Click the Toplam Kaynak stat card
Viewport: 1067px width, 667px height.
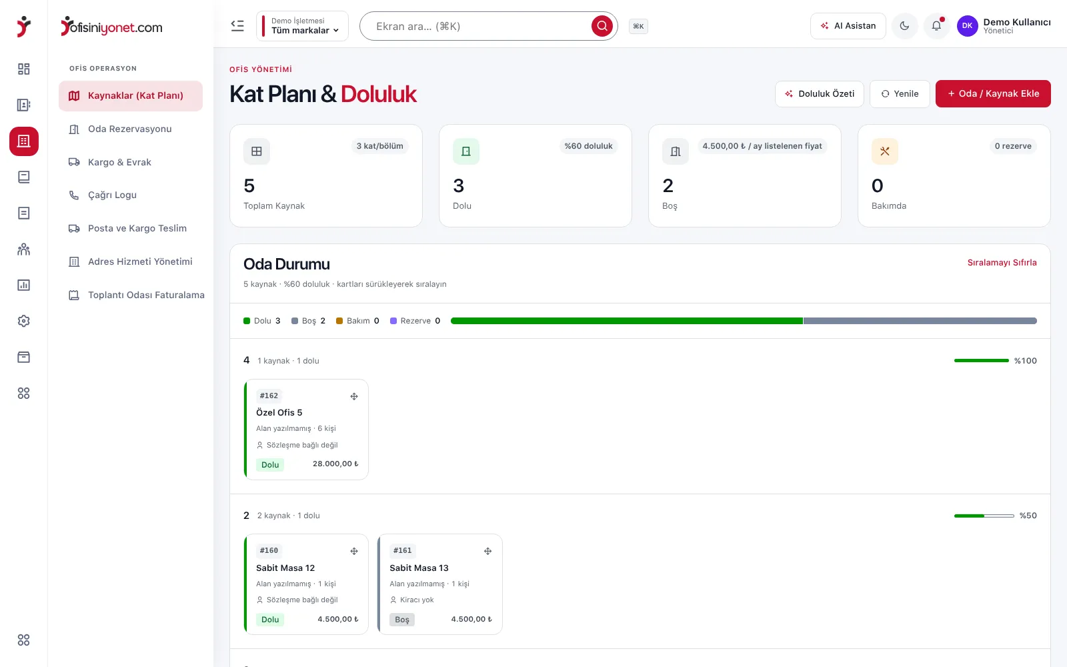coord(326,176)
